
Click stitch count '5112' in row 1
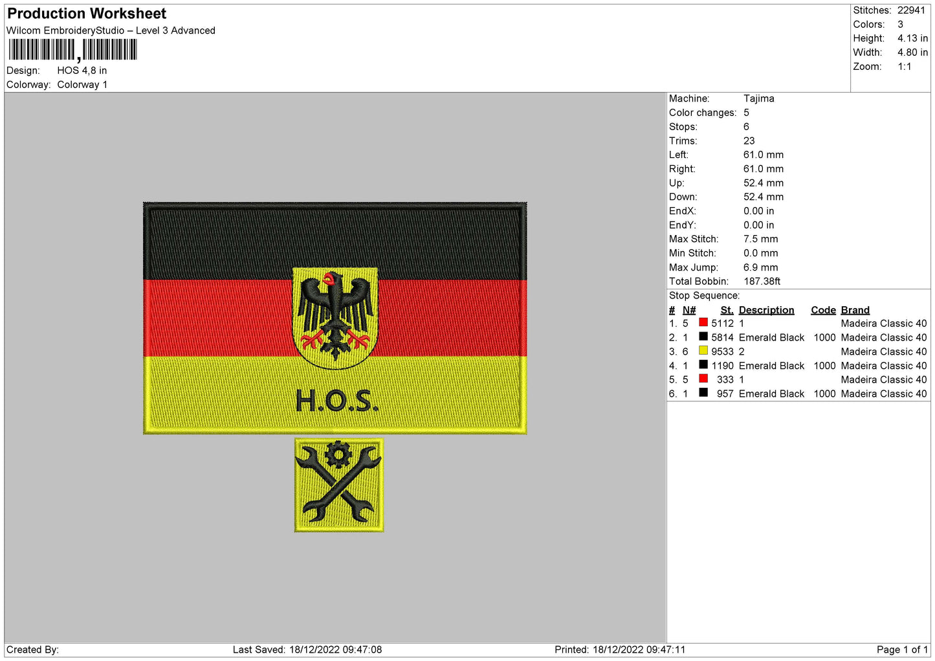[x=722, y=324]
